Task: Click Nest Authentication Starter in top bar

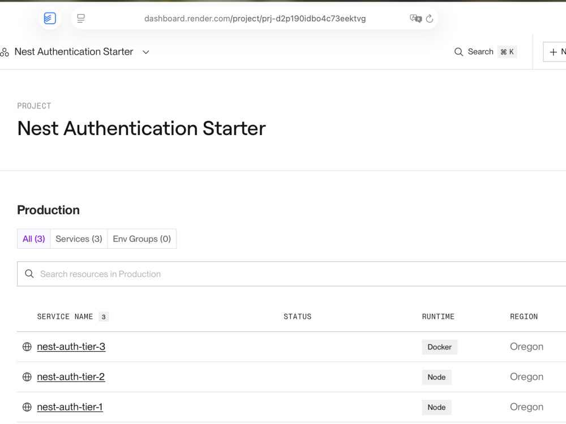Action: 74,52
